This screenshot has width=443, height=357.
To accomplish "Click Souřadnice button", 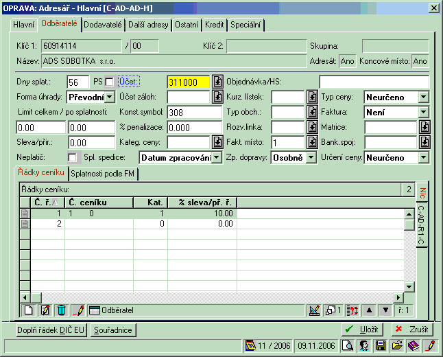I will pyautogui.click(x=113, y=330).
